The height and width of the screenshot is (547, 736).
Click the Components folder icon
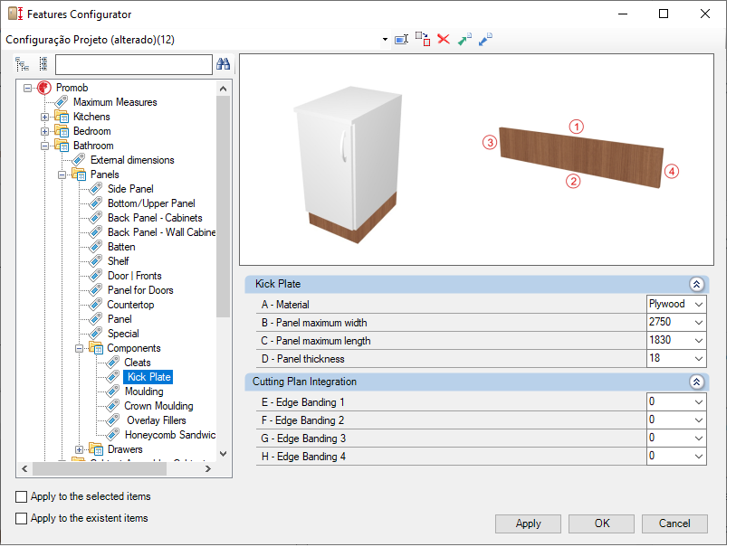[96, 348]
